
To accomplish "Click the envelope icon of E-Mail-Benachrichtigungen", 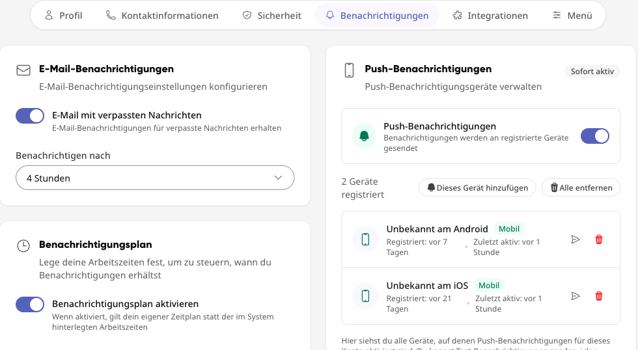I will point(23,70).
